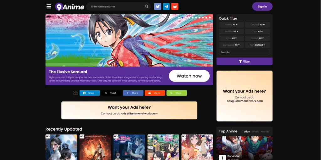
Task: Apply the purple Filter button
Action: tap(245, 62)
